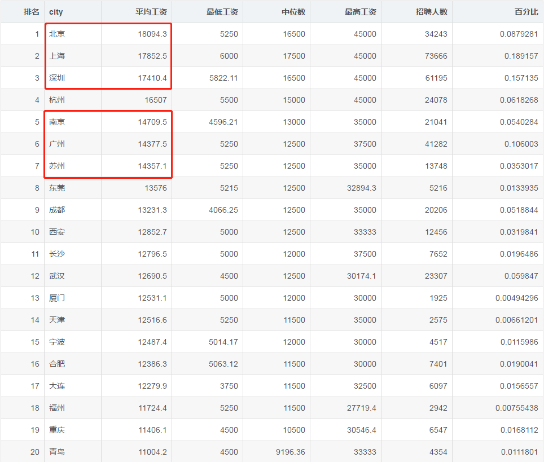The image size is (544, 462).
Task: Select the 北京 city cell
Action: pos(57,34)
